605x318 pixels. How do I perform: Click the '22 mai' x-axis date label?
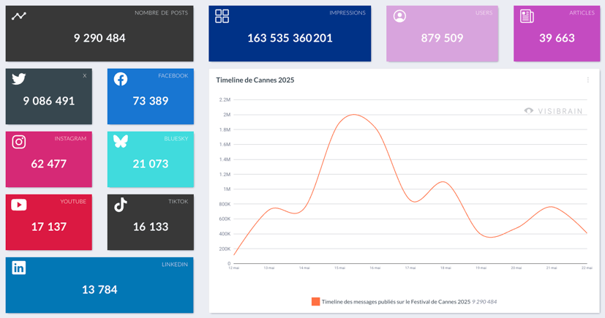pos(587,268)
